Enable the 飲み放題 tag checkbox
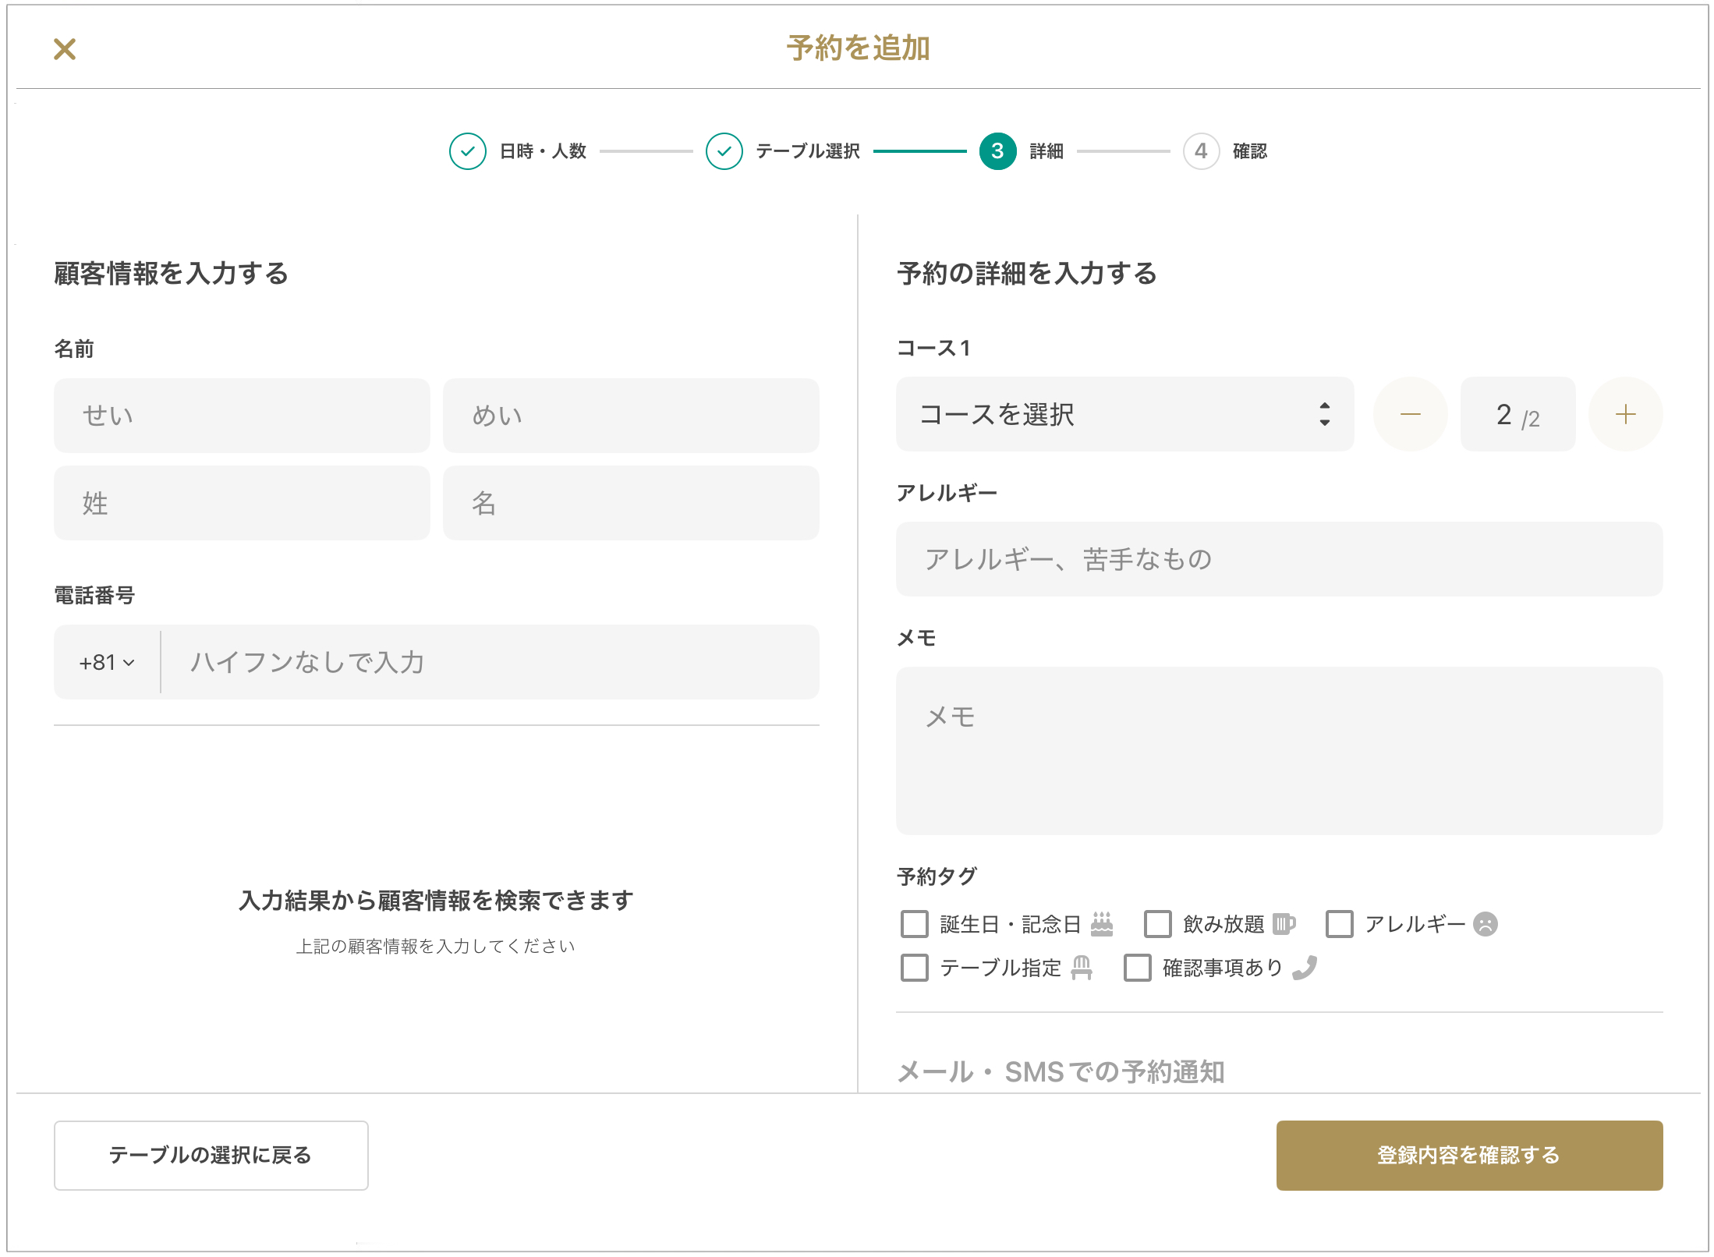Screen dimensions: 1714x1257 [x=1157, y=924]
